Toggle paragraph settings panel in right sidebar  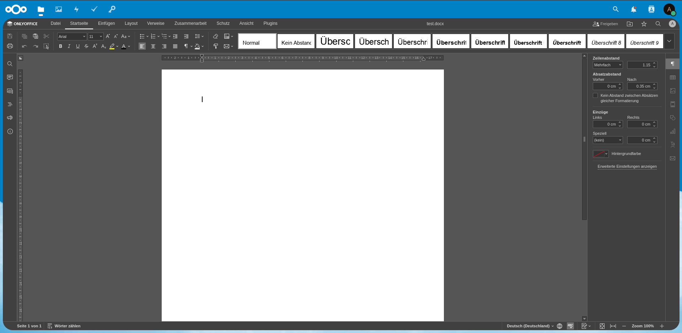(x=672, y=64)
